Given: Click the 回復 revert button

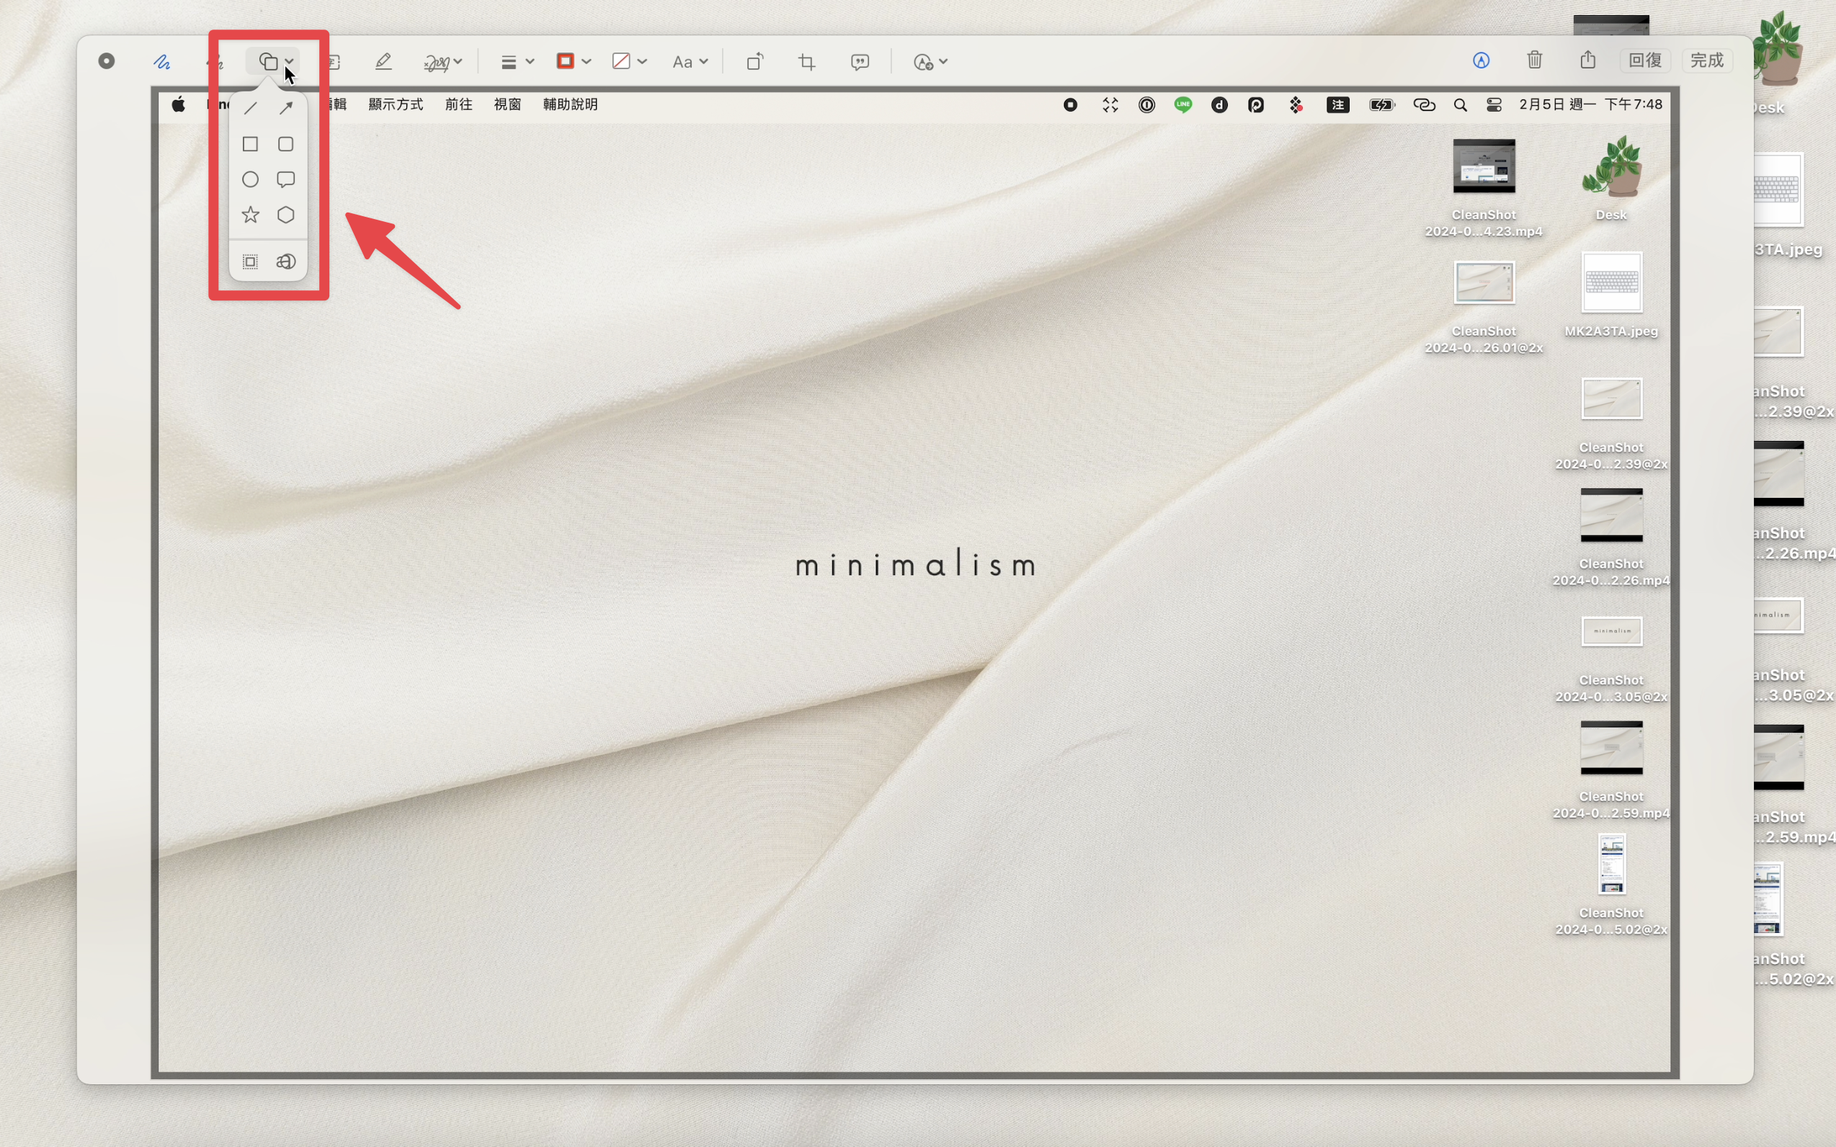Looking at the screenshot, I should [1646, 61].
